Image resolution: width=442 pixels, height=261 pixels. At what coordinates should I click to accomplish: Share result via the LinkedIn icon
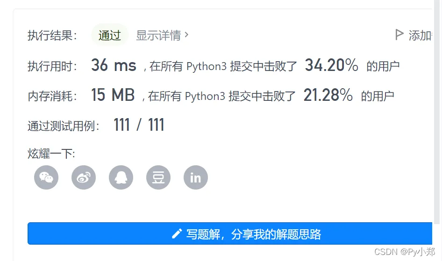pos(196,177)
